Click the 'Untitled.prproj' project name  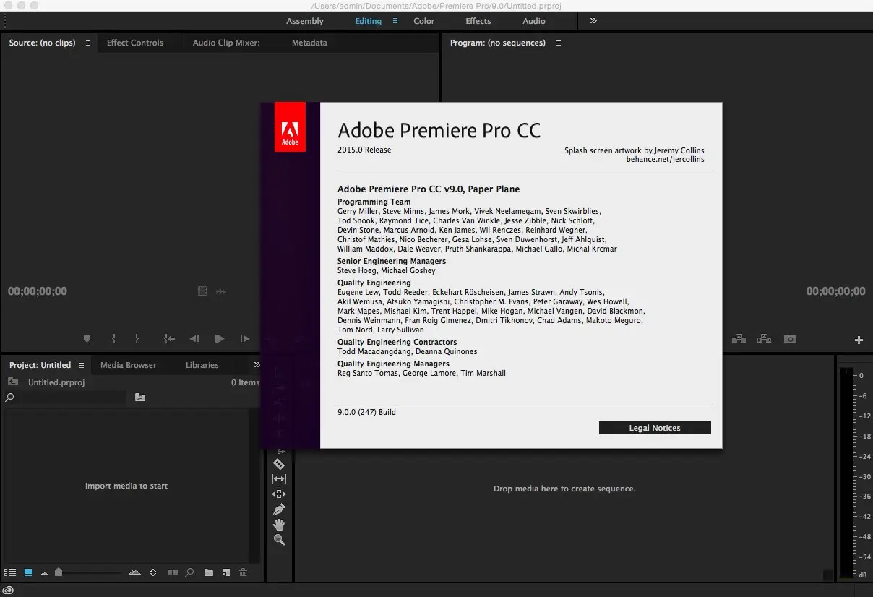tap(56, 382)
